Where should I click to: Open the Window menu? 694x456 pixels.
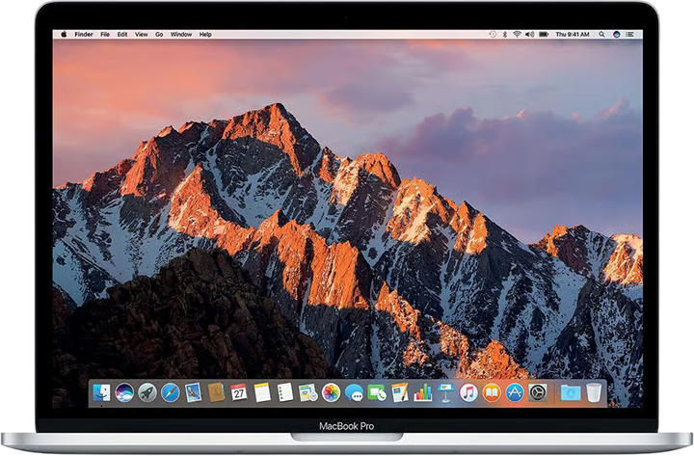181,34
